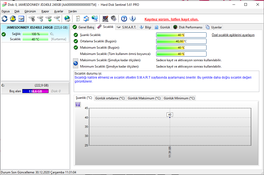Click the Boş alan 138,6 GB bar
The height and width of the screenshot is (175, 264).
35,91
